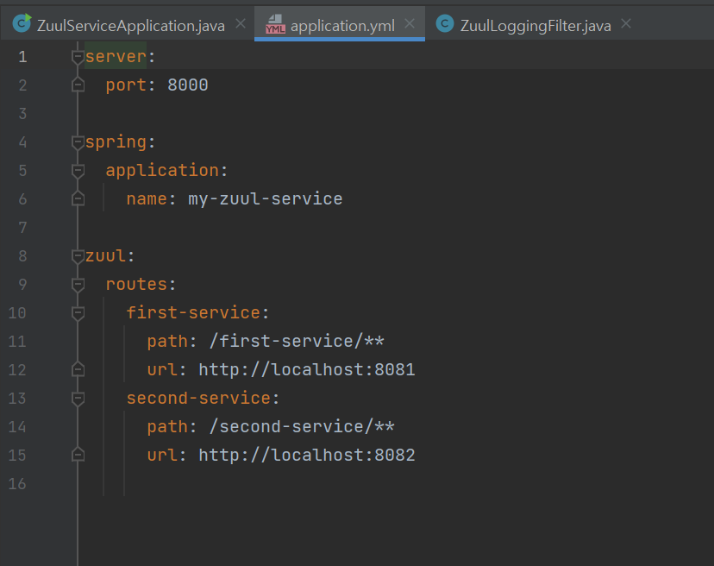Collapse the application block fold marker
This screenshot has height=566, width=714.
78,171
